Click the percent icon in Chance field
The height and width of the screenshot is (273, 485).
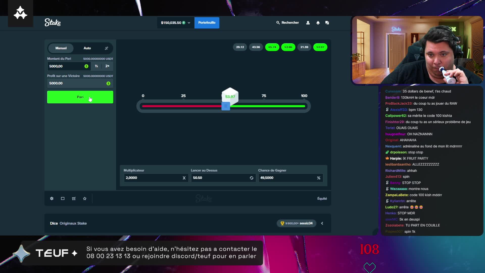click(x=319, y=178)
